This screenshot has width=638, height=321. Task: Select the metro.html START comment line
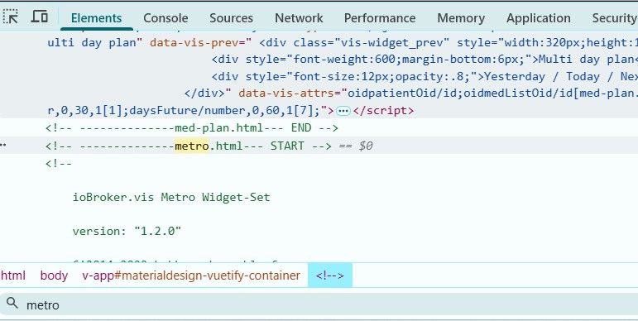(189, 146)
